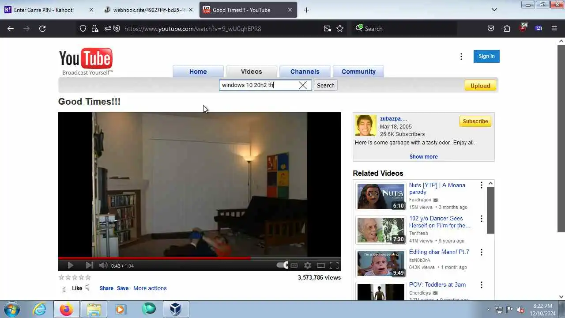Switch to theater mode
The height and width of the screenshot is (318, 565).
click(321, 265)
